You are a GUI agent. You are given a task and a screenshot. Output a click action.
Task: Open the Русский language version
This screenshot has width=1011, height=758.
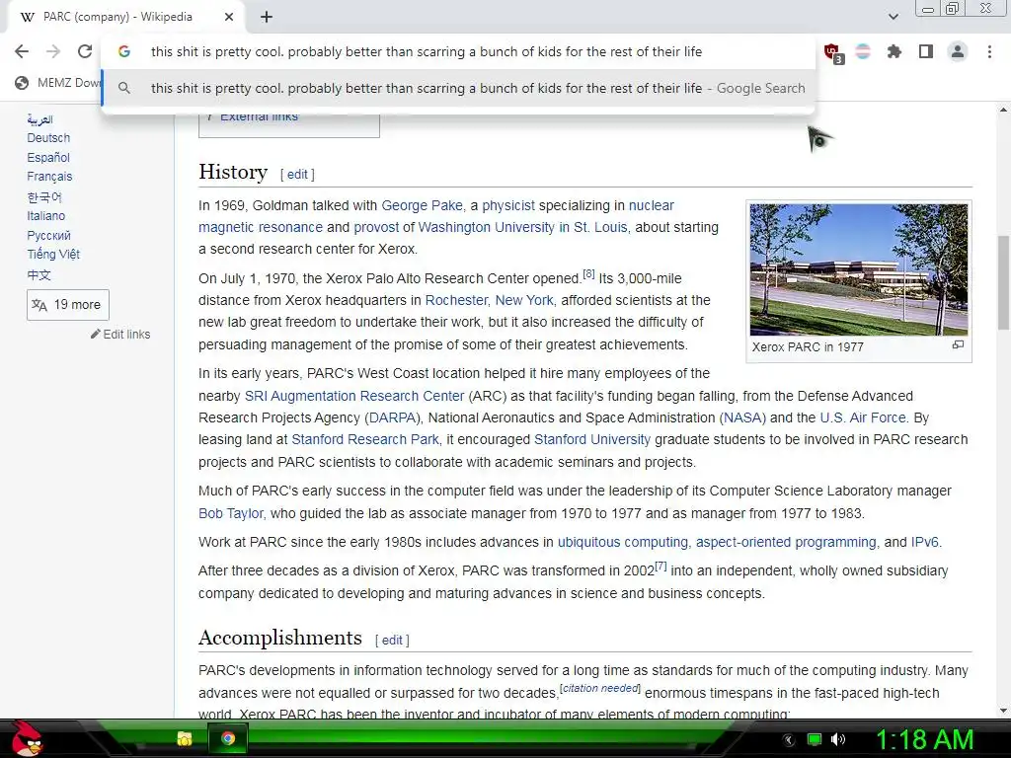pos(49,235)
